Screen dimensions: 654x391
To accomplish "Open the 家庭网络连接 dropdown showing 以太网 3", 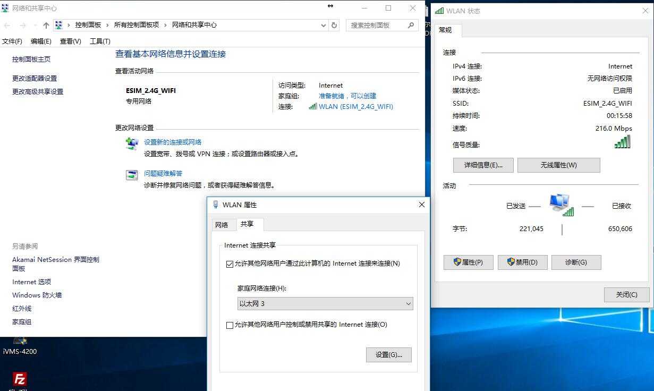I will (x=325, y=303).
